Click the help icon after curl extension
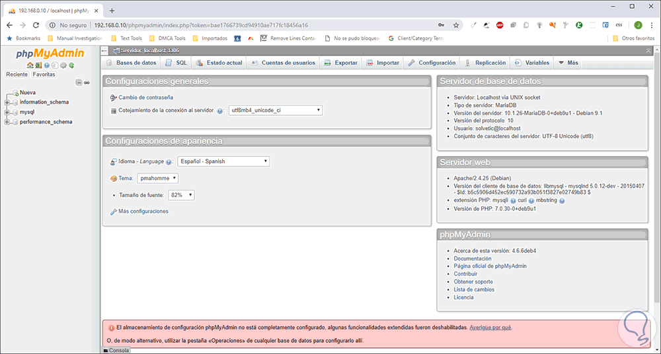Screen dimensions: 661x354 click(x=531, y=201)
